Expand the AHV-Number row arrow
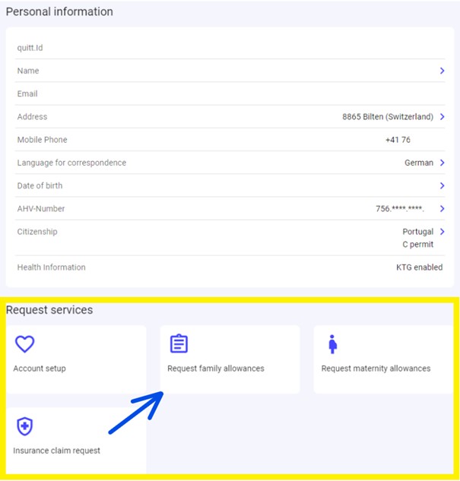Image resolution: width=460 pixels, height=481 pixels. click(x=442, y=209)
